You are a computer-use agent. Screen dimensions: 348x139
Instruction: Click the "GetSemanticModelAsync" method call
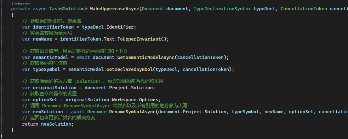(x=146, y=57)
